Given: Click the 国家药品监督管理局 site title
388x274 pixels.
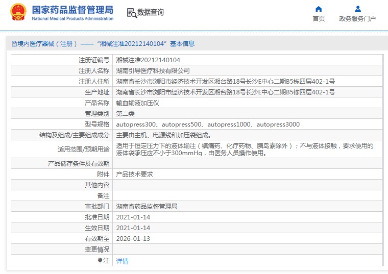Looking at the screenshot, I should coord(72,10).
